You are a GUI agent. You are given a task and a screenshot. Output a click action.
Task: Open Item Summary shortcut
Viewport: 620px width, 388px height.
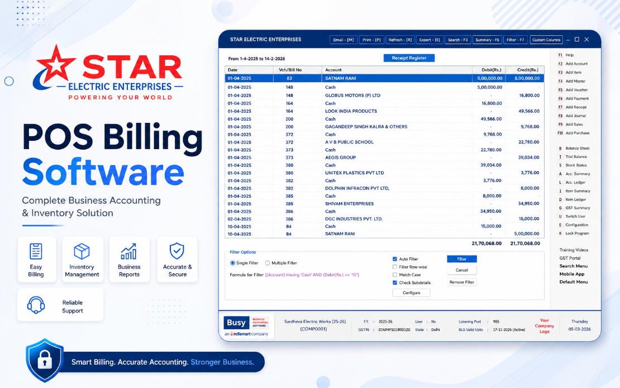click(x=574, y=191)
